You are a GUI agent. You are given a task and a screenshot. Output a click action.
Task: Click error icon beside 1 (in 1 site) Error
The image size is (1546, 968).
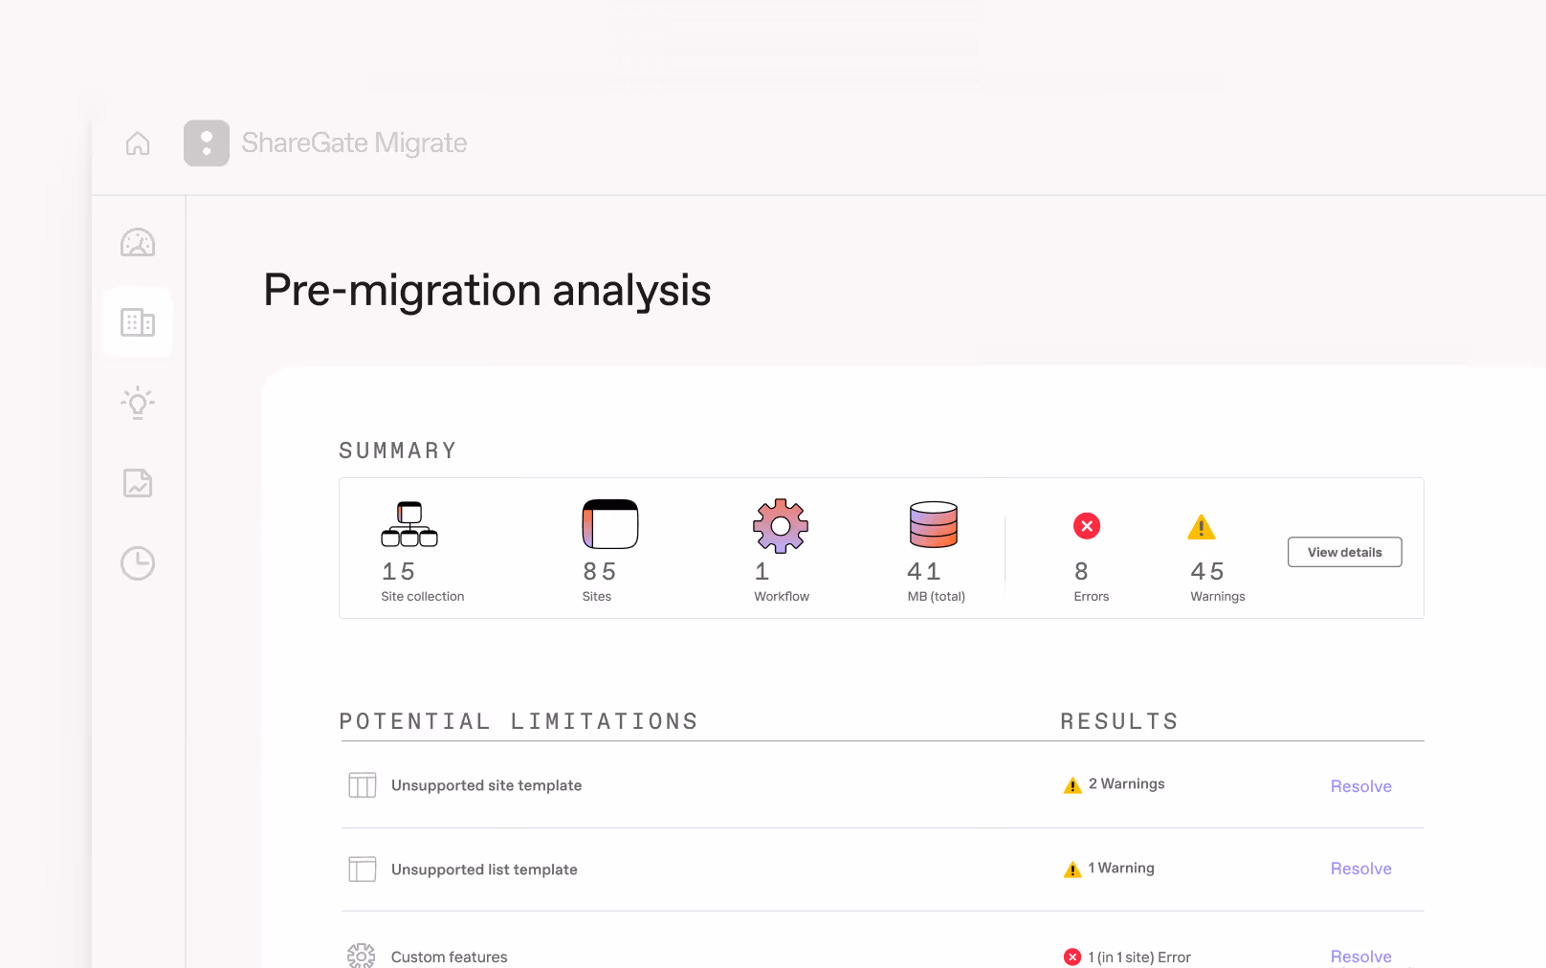[1072, 957]
